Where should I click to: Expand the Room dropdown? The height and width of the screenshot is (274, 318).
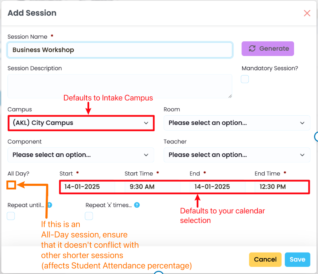(x=237, y=123)
